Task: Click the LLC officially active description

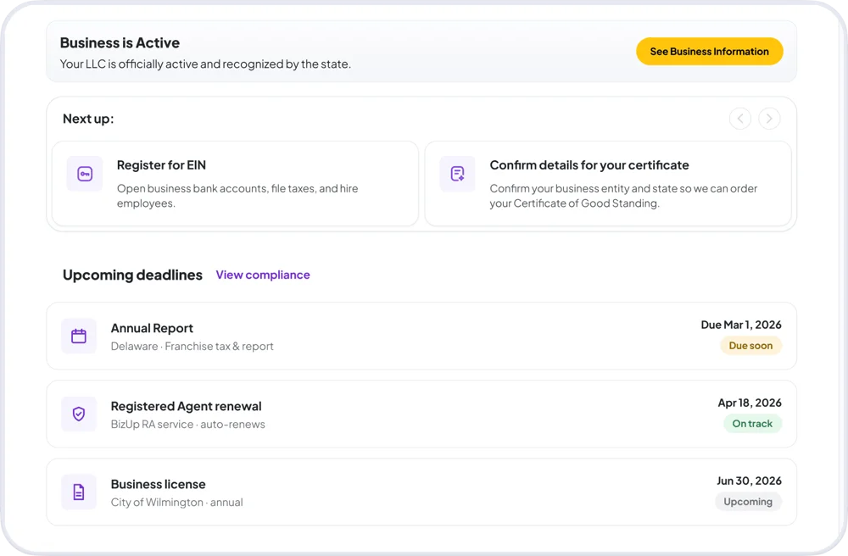Action: point(205,64)
